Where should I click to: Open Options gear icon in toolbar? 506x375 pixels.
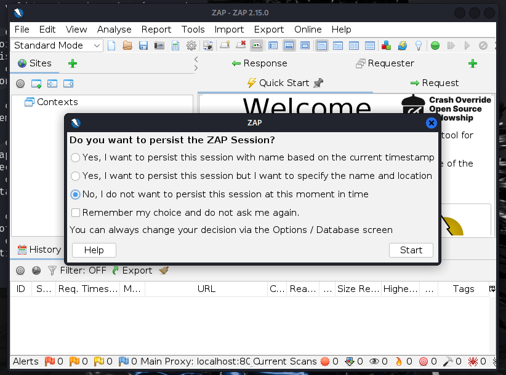(191, 45)
